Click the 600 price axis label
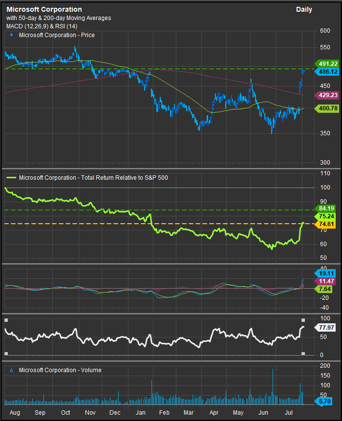This screenshot has width=342, height=421. pos(325,31)
